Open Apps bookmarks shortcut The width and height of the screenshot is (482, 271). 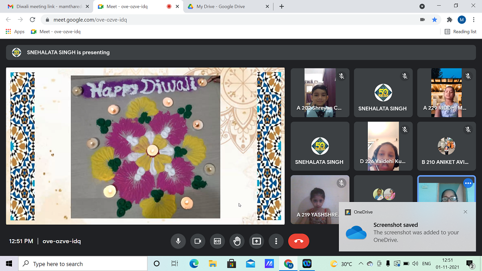click(x=14, y=31)
